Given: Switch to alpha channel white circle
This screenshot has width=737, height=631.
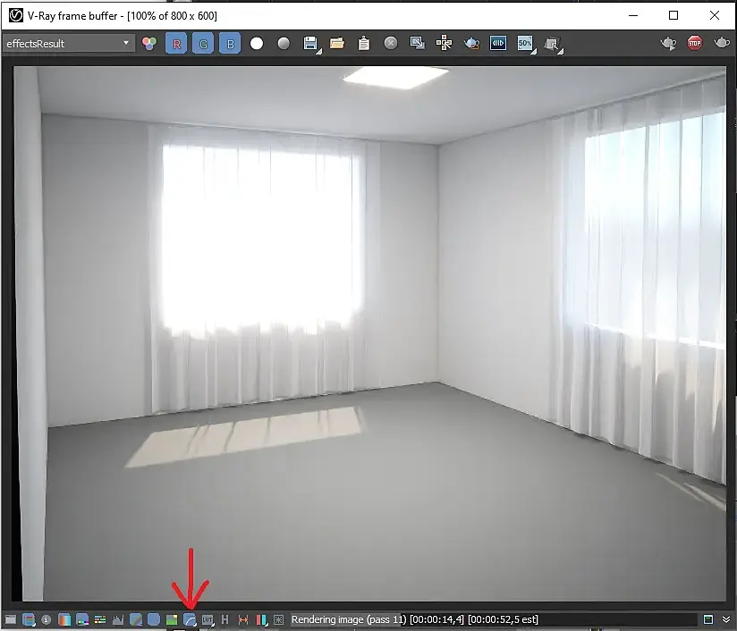Looking at the screenshot, I should coord(257,44).
